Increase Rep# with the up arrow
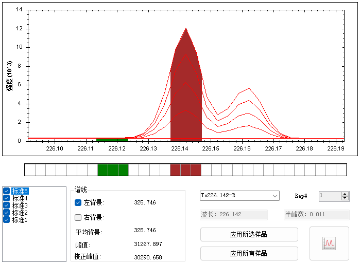The width and height of the screenshot is (360, 264). [x=345, y=194]
